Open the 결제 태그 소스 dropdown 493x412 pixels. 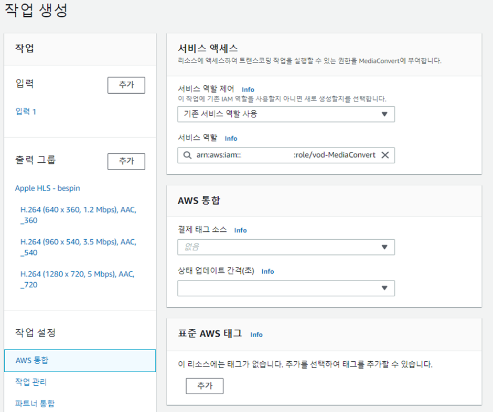pyautogui.click(x=286, y=247)
